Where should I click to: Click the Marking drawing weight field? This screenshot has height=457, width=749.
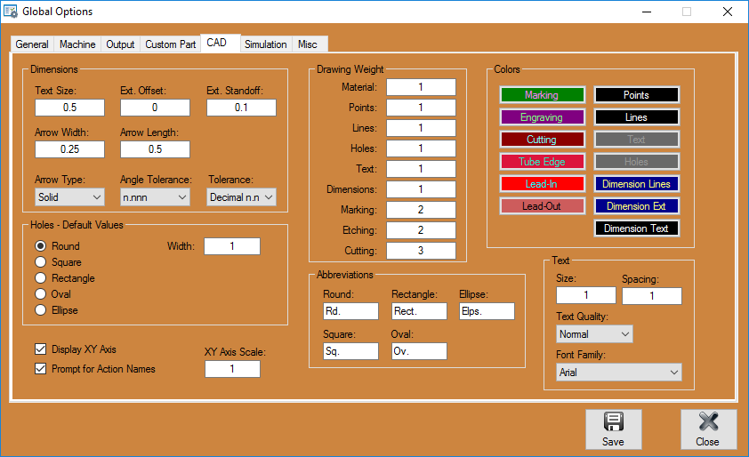point(421,210)
